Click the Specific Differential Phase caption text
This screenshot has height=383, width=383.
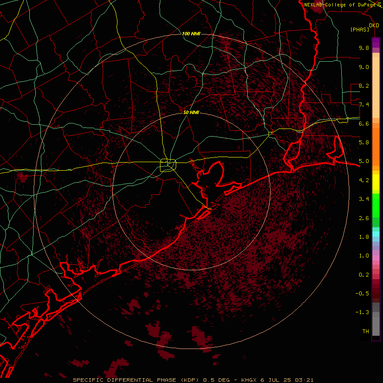[x=193, y=380]
